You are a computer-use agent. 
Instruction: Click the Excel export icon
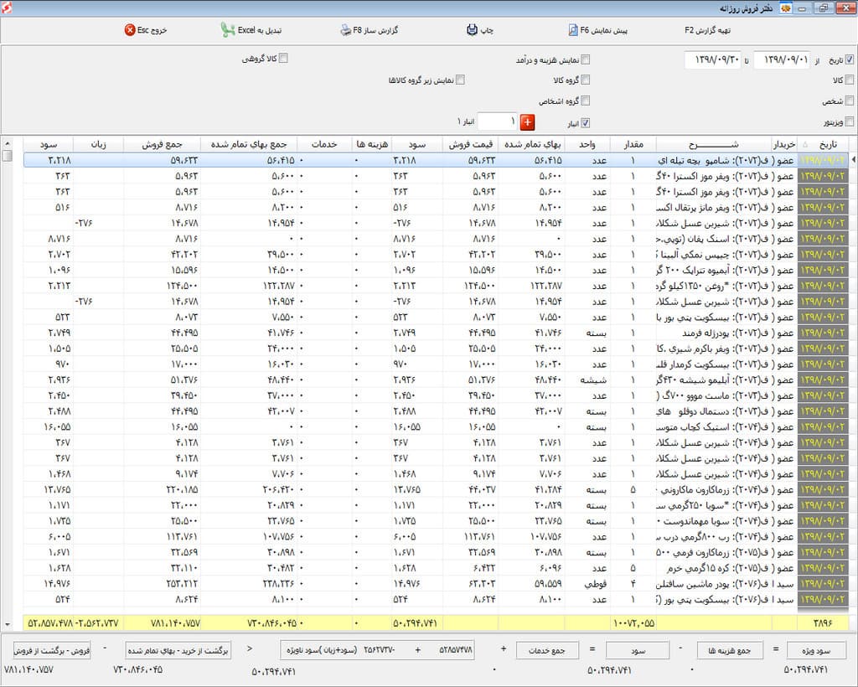[x=228, y=30]
